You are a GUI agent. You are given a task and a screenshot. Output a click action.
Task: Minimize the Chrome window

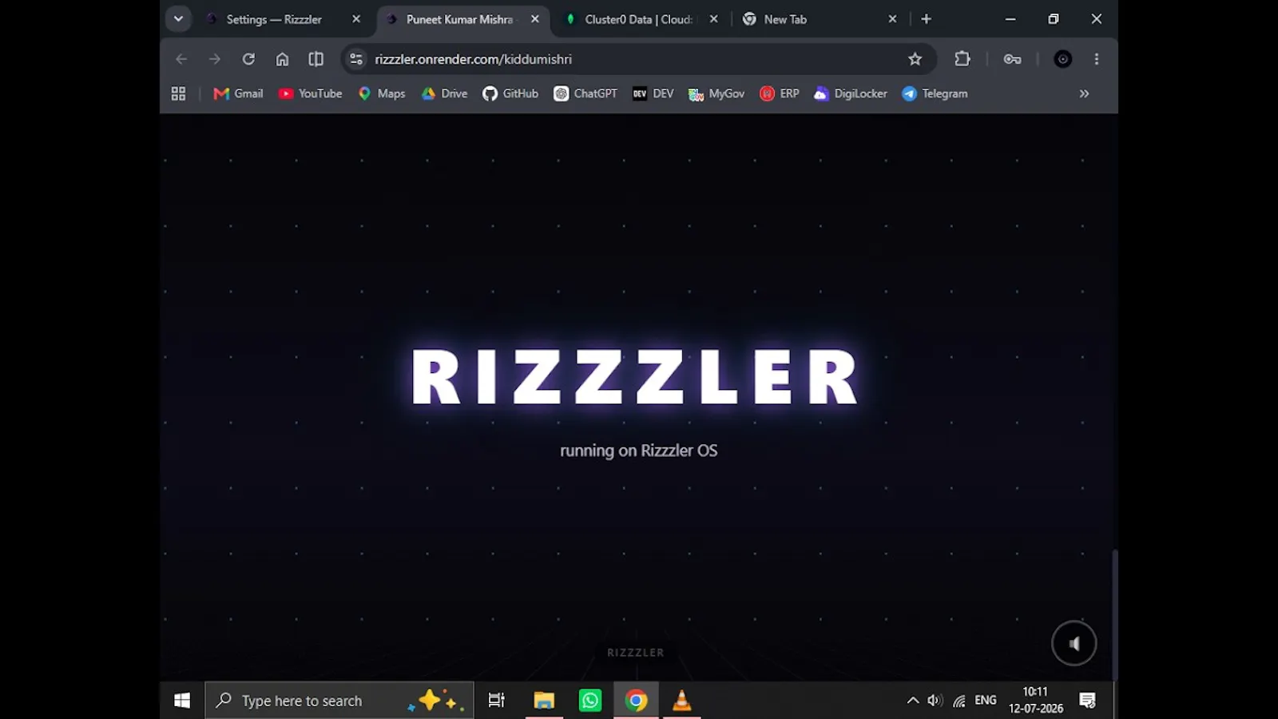tap(1010, 19)
